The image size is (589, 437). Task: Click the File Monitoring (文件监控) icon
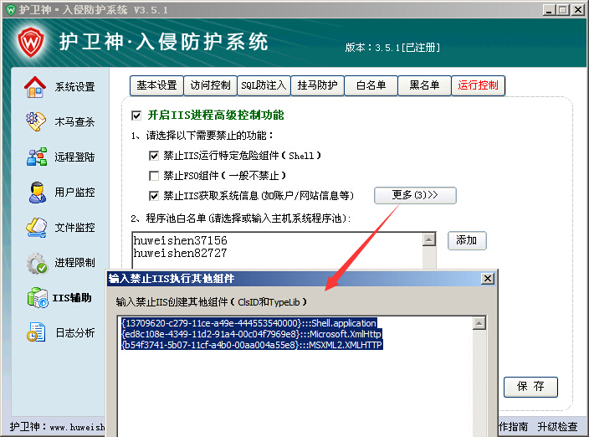click(36, 227)
